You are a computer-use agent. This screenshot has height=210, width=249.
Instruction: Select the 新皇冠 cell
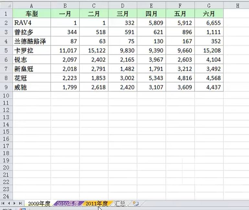point(32,69)
